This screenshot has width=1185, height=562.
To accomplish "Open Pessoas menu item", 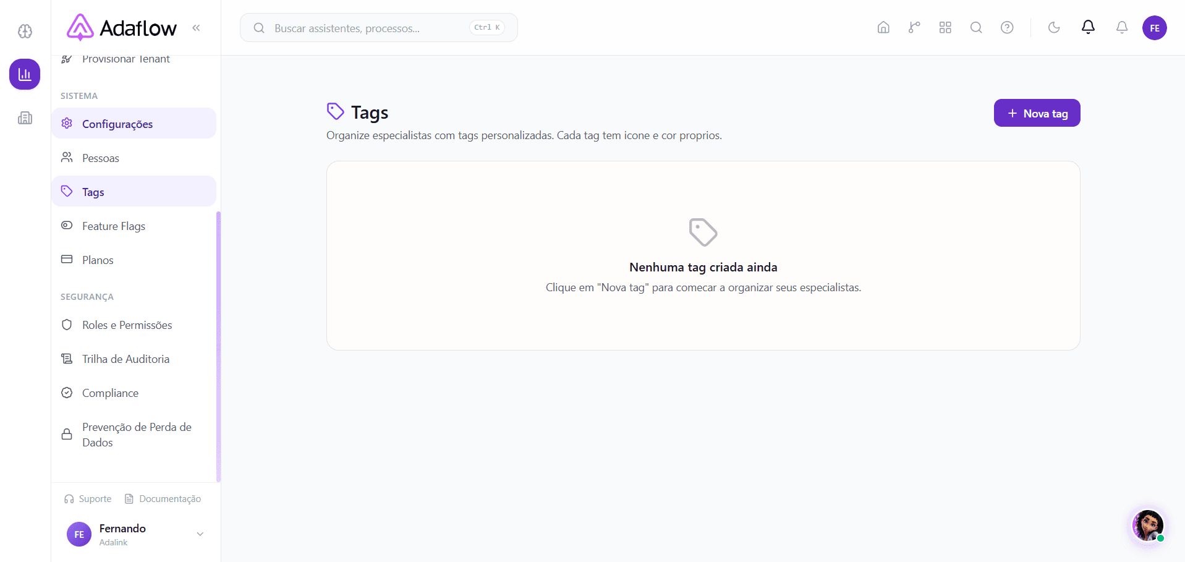I will [x=134, y=158].
